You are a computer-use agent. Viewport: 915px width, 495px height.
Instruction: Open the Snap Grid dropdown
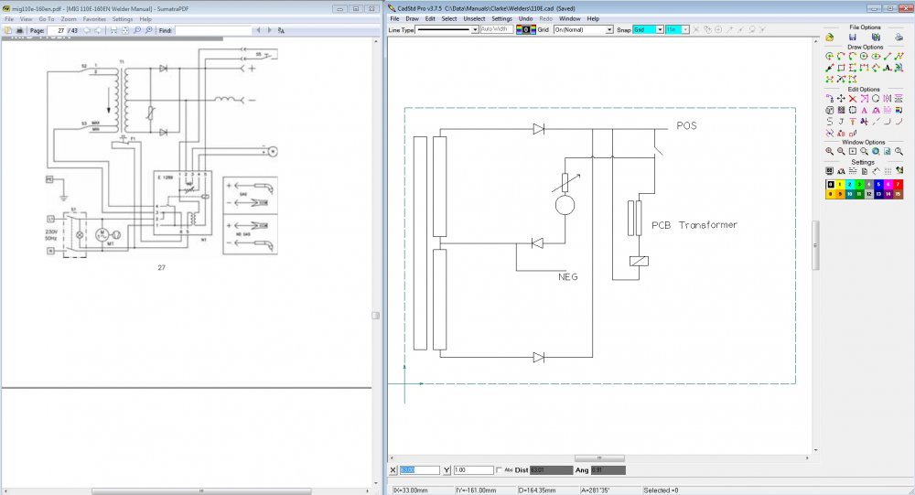click(660, 30)
